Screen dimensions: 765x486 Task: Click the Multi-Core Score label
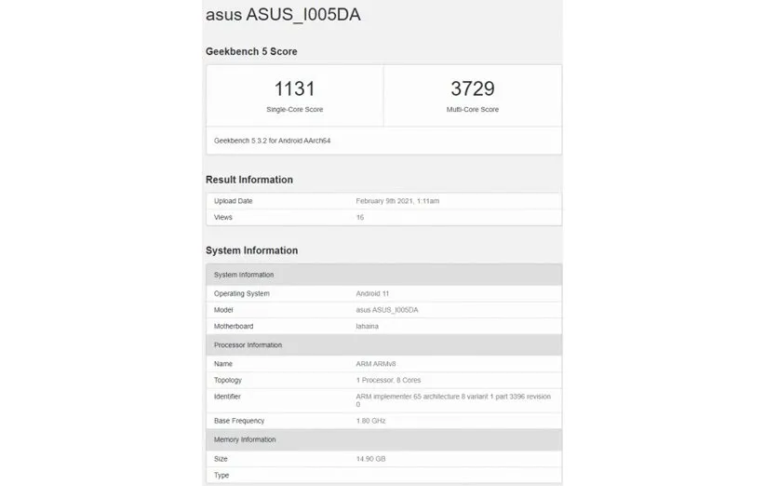pos(472,110)
